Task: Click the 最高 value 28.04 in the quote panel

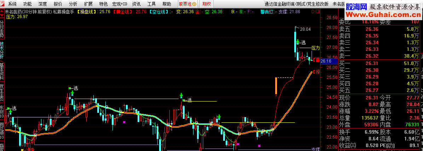Action: [413, 104]
